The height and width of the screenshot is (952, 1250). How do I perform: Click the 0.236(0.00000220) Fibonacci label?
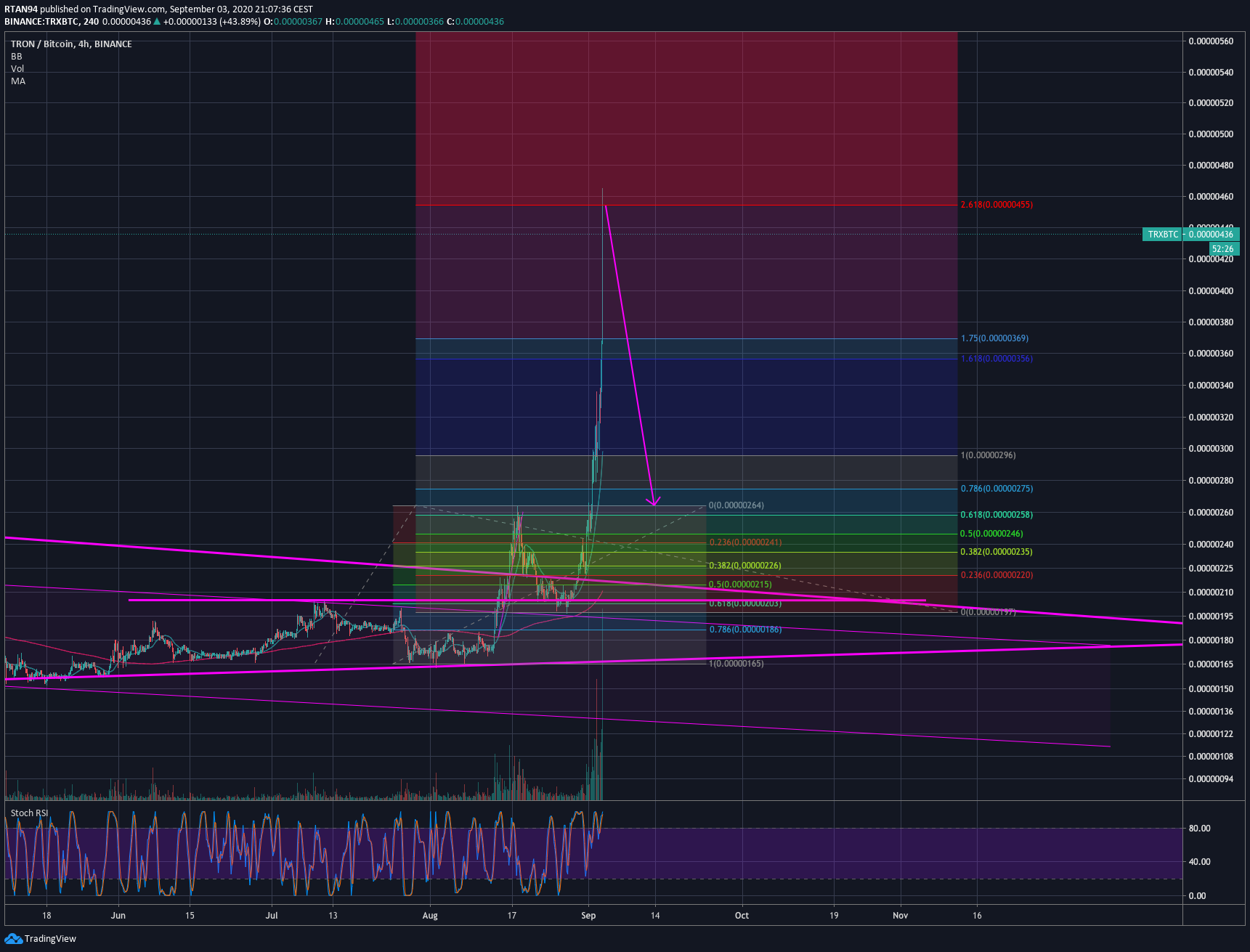[x=997, y=575]
